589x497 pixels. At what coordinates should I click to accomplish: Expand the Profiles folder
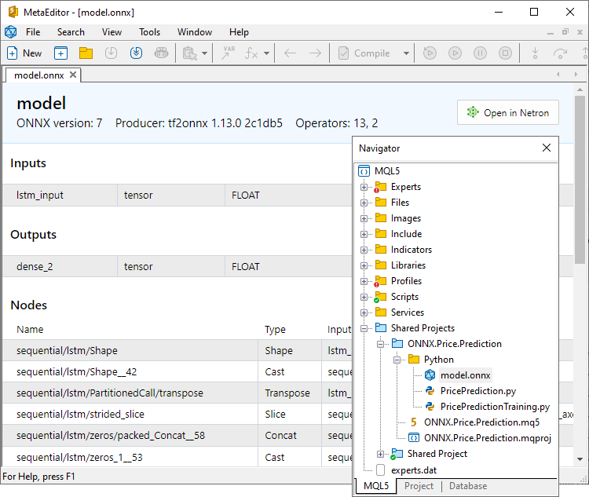364,281
